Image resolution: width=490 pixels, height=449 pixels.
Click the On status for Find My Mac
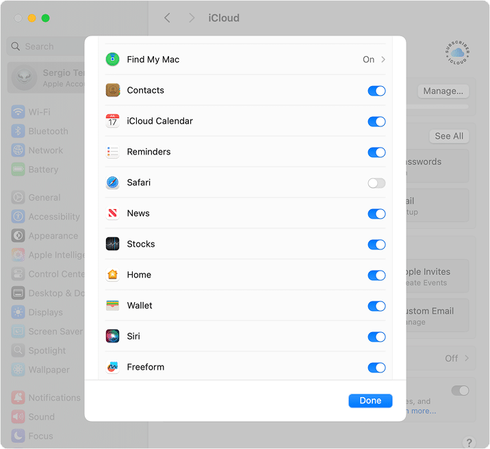368,59
